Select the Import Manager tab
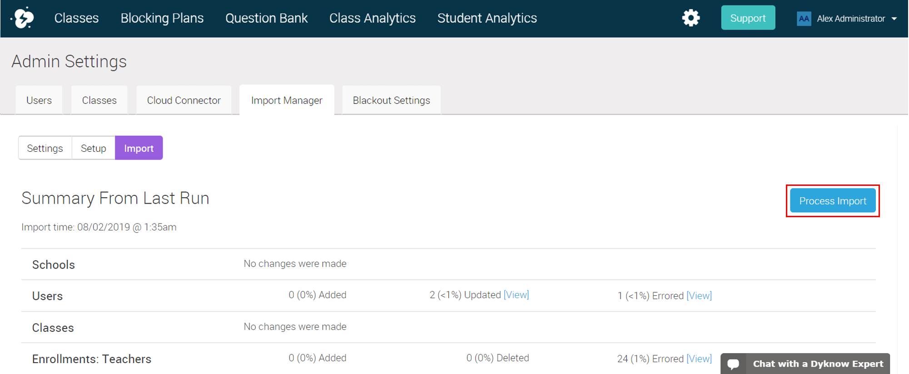The height and width of the screenshot is (374, 909). pos(287,100)
